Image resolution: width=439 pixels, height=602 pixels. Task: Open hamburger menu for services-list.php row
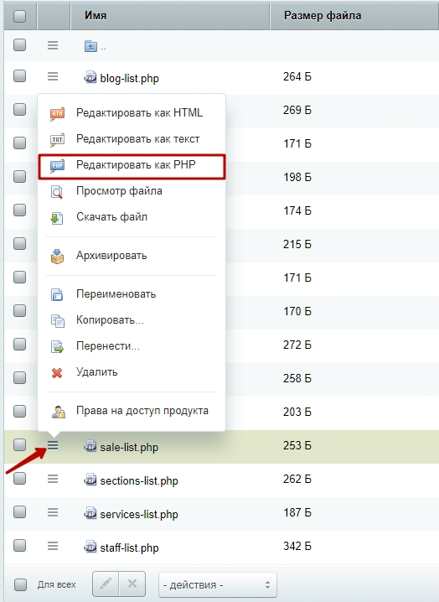[x=53, y=512]
